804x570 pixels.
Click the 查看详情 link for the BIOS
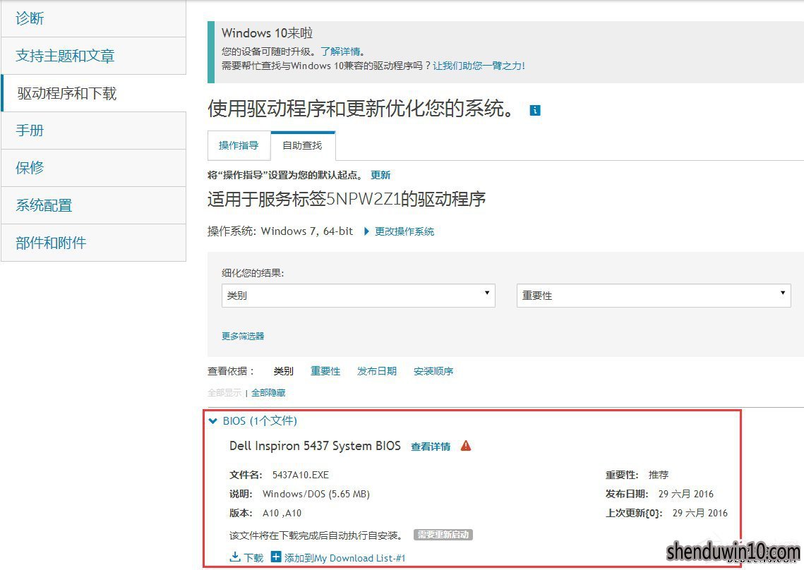(431, 447)
